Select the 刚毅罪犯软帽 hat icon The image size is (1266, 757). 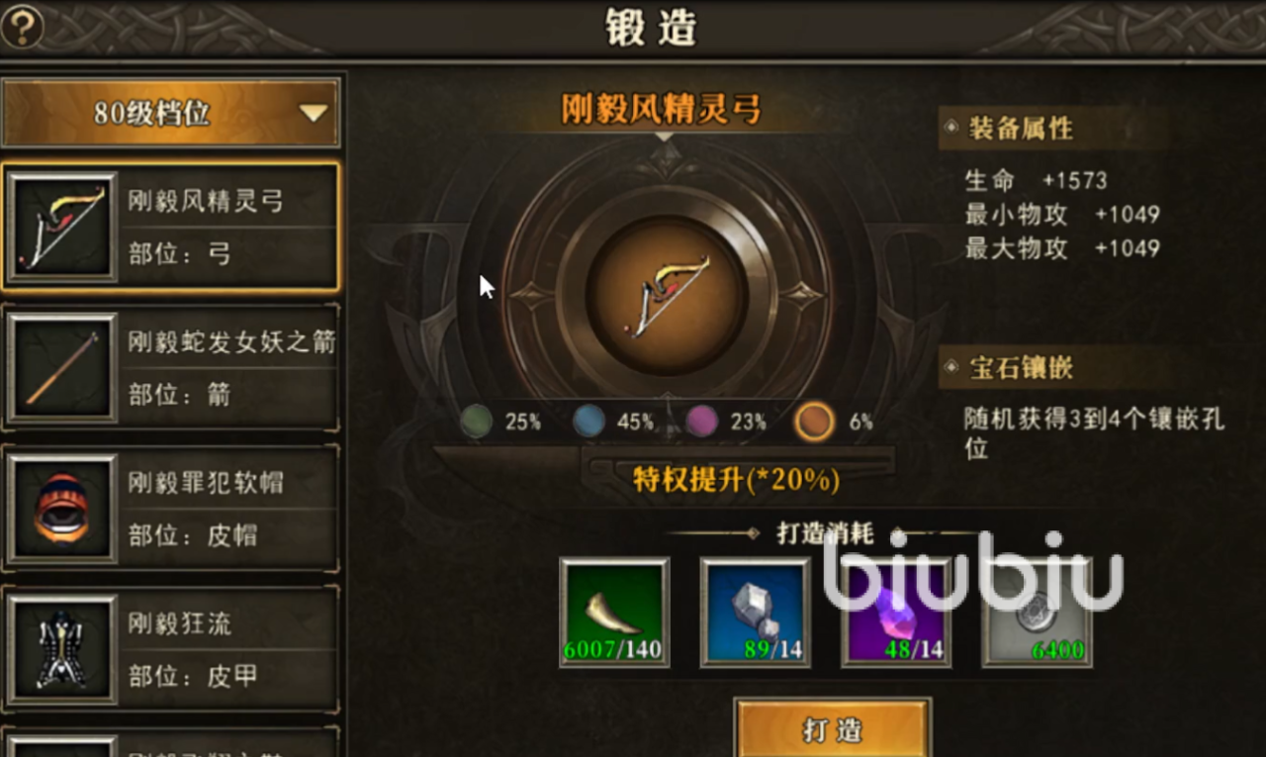coord(62,510)
